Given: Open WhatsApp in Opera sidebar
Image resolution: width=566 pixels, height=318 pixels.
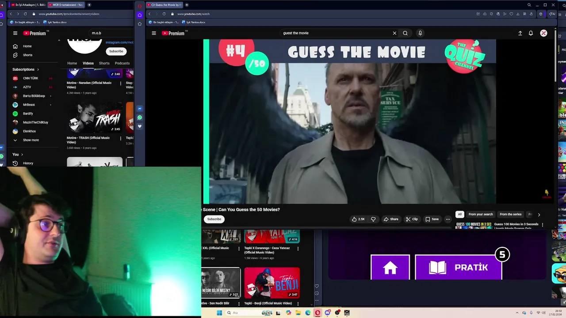Looking at the screenshot, I should pyautogui.click(x=140, y=117).
